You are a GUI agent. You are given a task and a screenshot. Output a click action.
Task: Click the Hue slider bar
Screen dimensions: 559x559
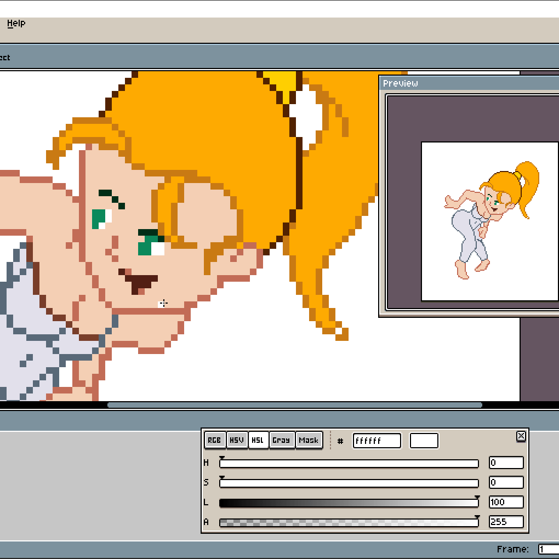pos(349,464)
